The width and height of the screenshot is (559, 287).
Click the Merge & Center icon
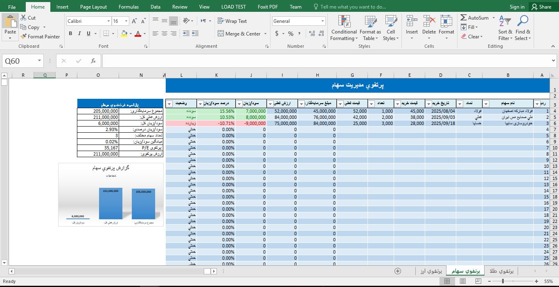(221, 34)
